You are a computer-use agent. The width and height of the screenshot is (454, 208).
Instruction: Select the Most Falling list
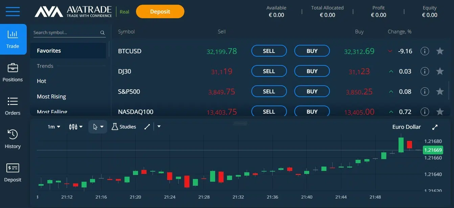pyautogui.click(x=52, y=112)
